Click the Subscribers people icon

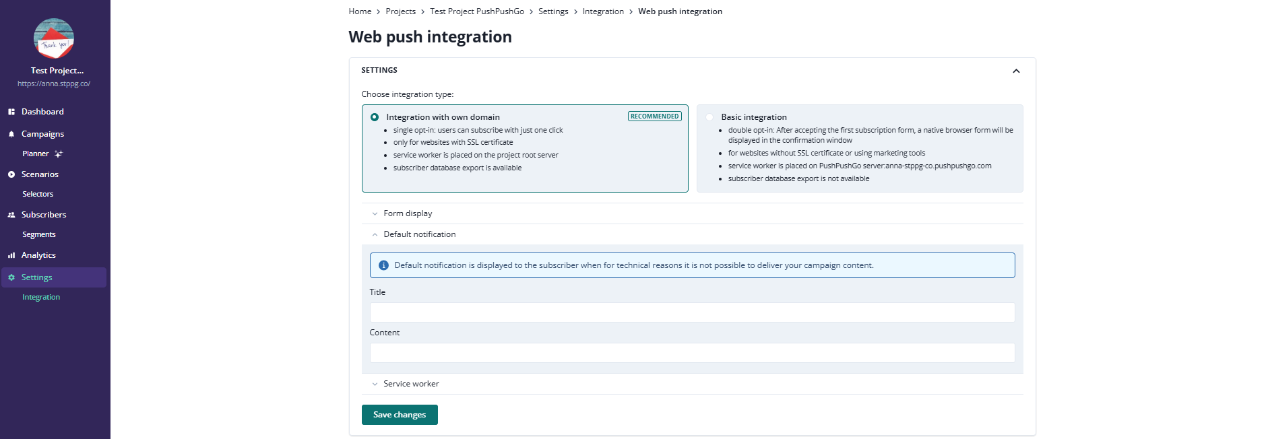pos(11,215)
